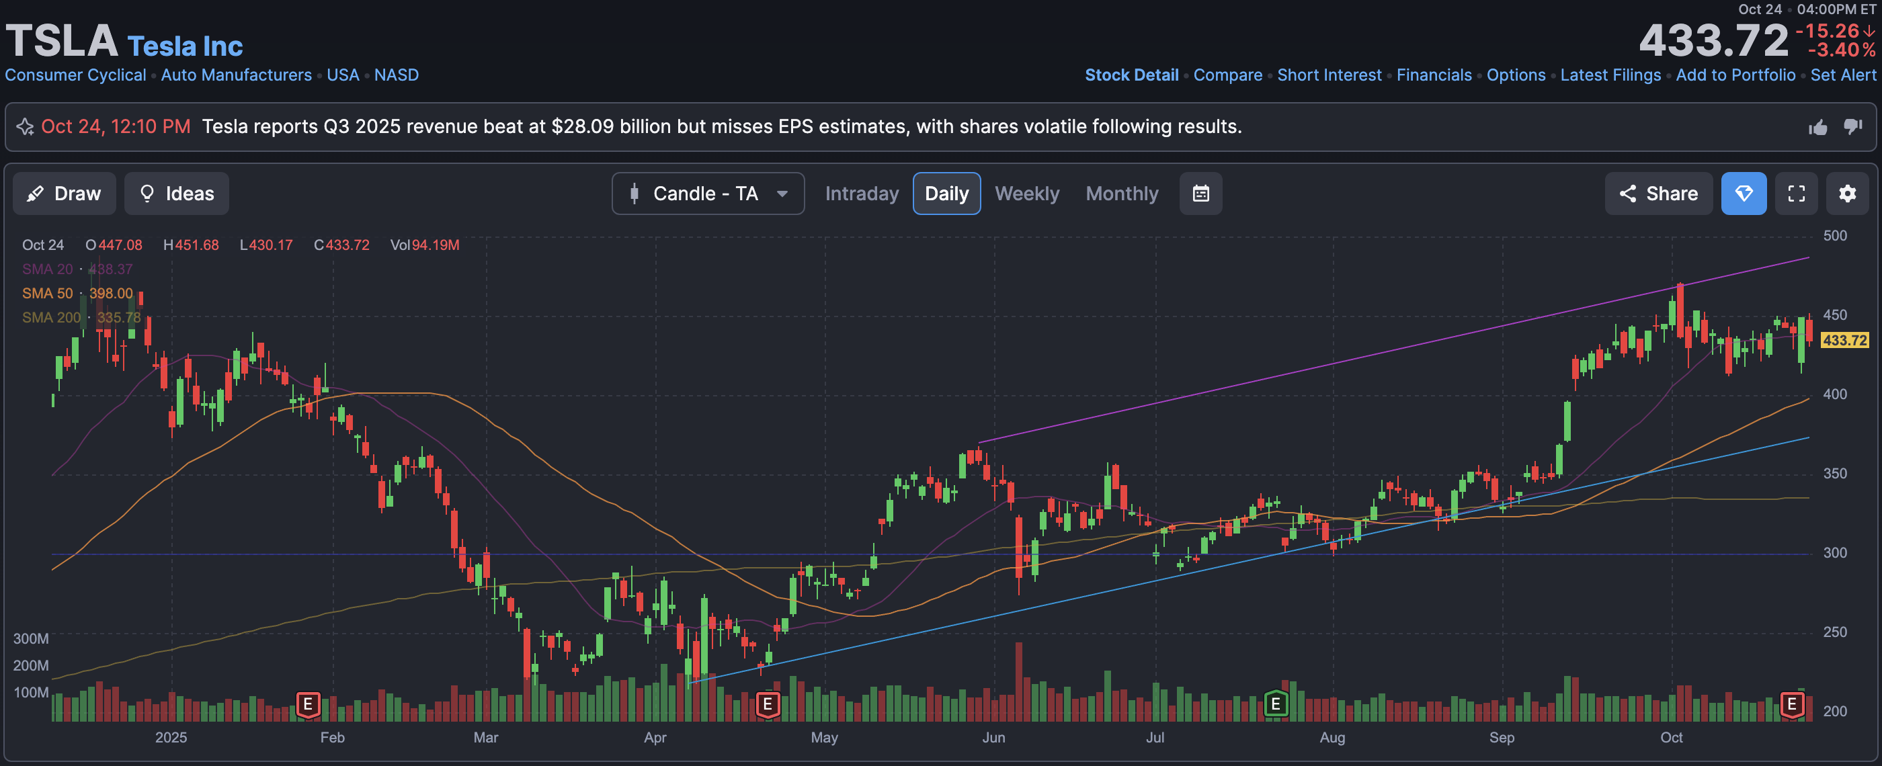The image size is (1882, 766).
Task: Click the thumbs down icon on news
Action: [x=1853, y=126]
